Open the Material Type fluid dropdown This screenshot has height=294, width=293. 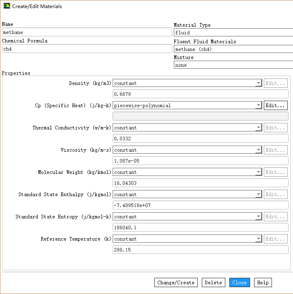[x=233, y=33]
